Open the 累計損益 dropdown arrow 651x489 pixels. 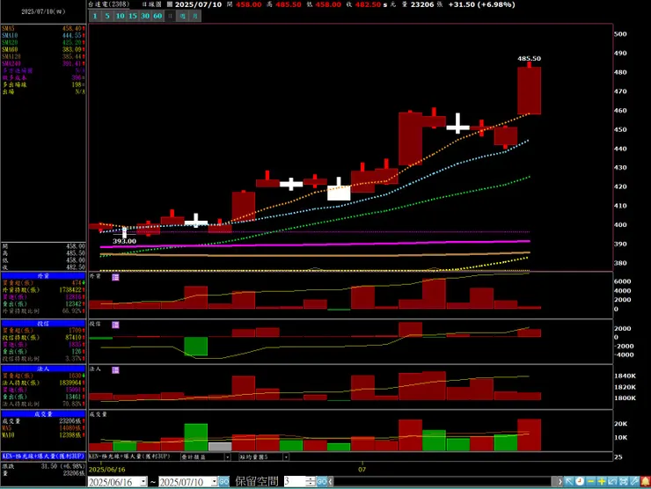[x=228, y=457]
